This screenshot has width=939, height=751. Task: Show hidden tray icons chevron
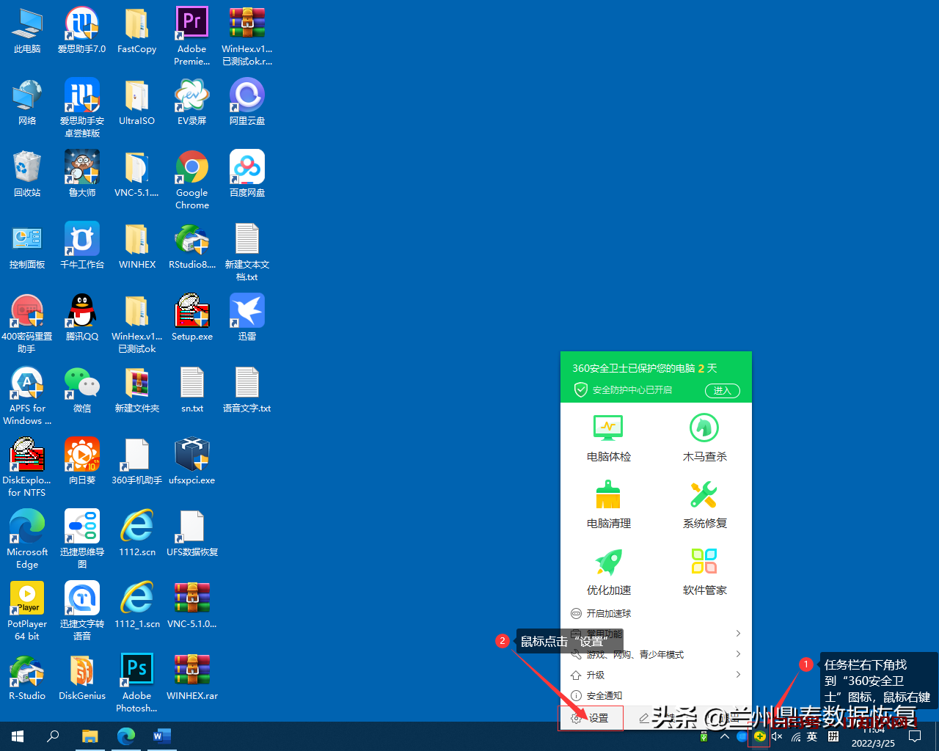[725, 736]
